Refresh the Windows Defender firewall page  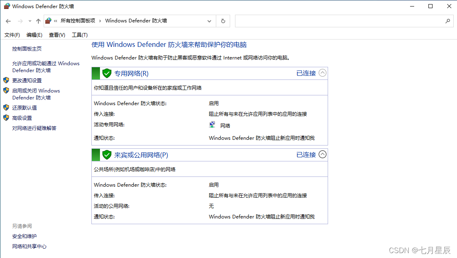[223, 21]
